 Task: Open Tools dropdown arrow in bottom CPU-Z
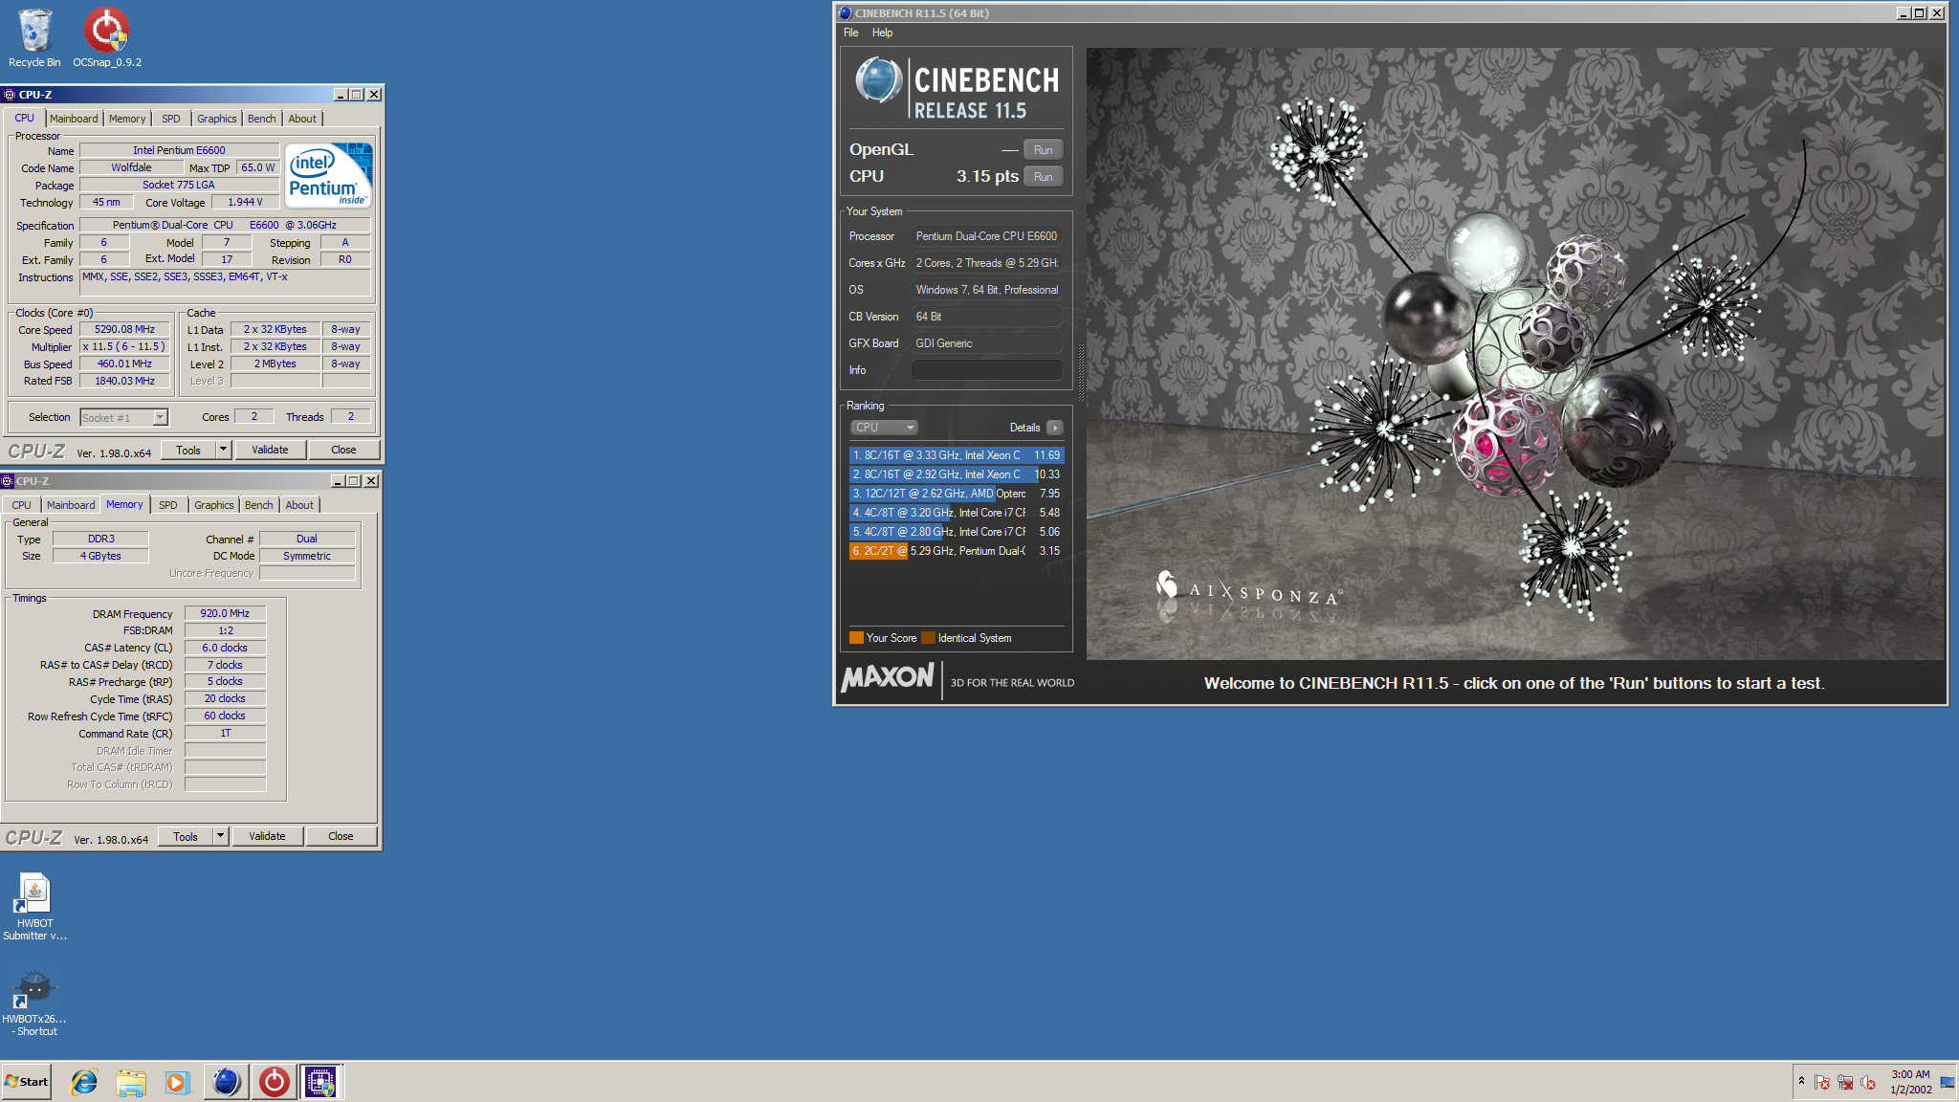tap(221, 837)
